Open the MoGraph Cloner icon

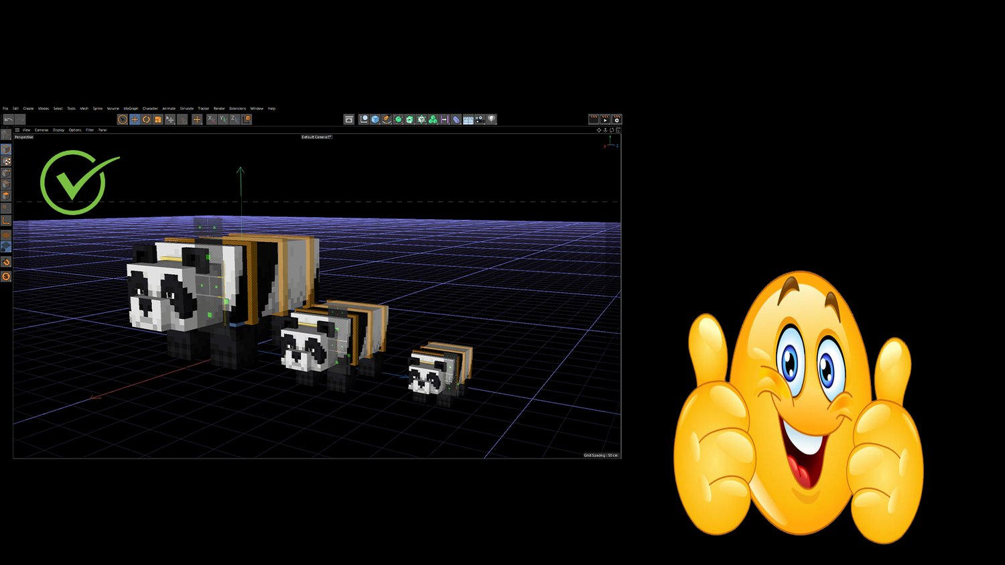[x=433, y=119]
